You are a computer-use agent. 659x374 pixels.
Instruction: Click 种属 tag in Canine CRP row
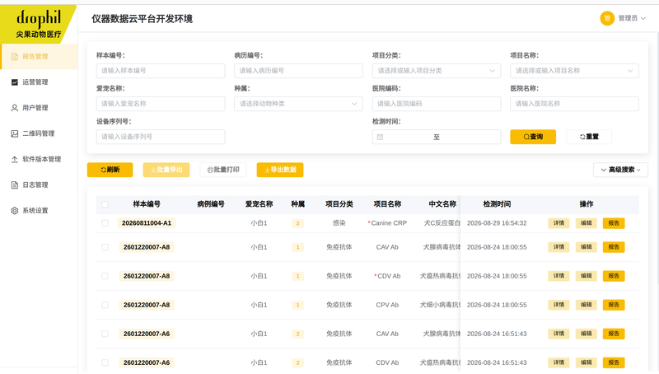pyautogui.click(x=297, y=223)
